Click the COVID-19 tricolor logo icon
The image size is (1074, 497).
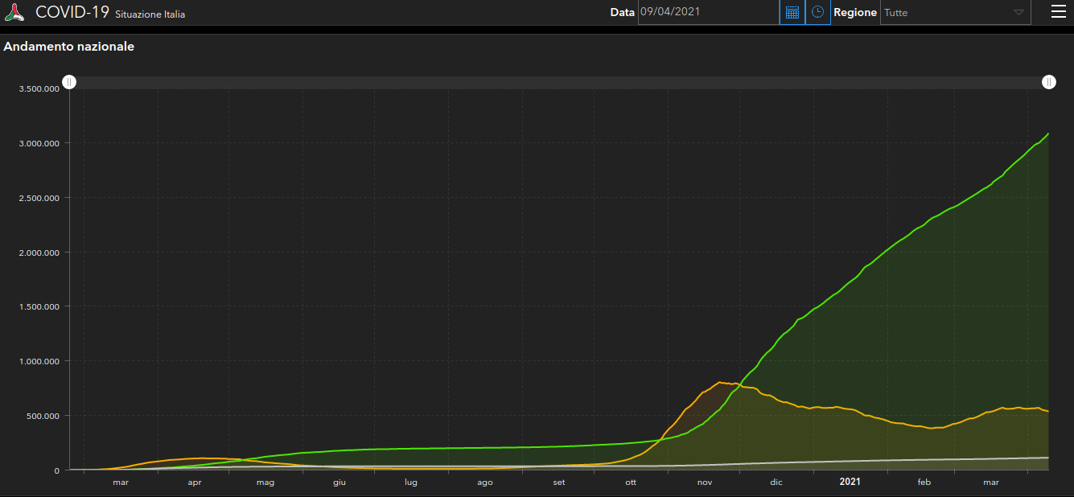[14, 12]
